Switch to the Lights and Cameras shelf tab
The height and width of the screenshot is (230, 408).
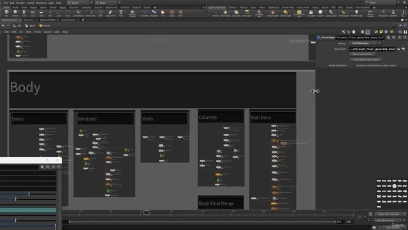click(x=217, y=8)
